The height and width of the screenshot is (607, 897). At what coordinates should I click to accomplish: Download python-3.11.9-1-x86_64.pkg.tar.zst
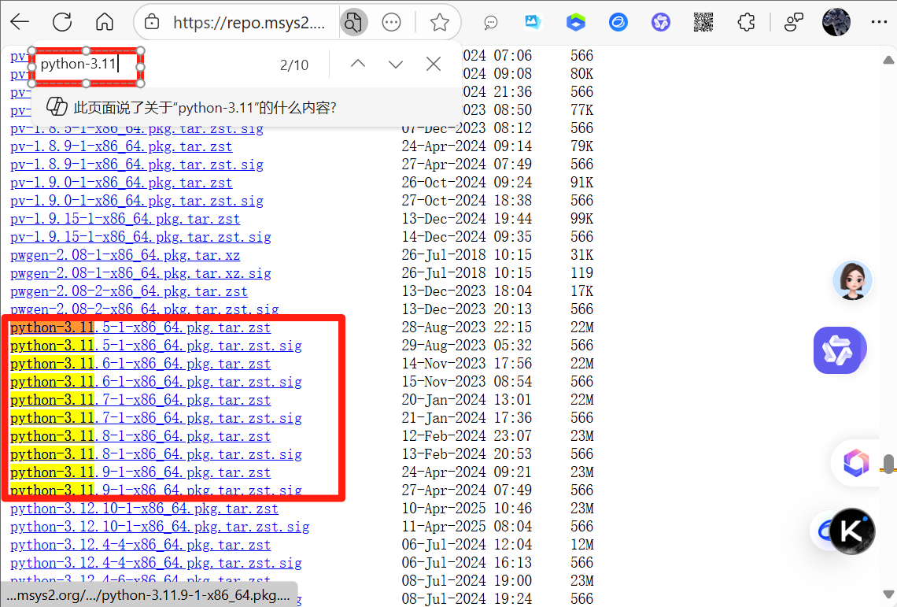click(x=141, y=472)
